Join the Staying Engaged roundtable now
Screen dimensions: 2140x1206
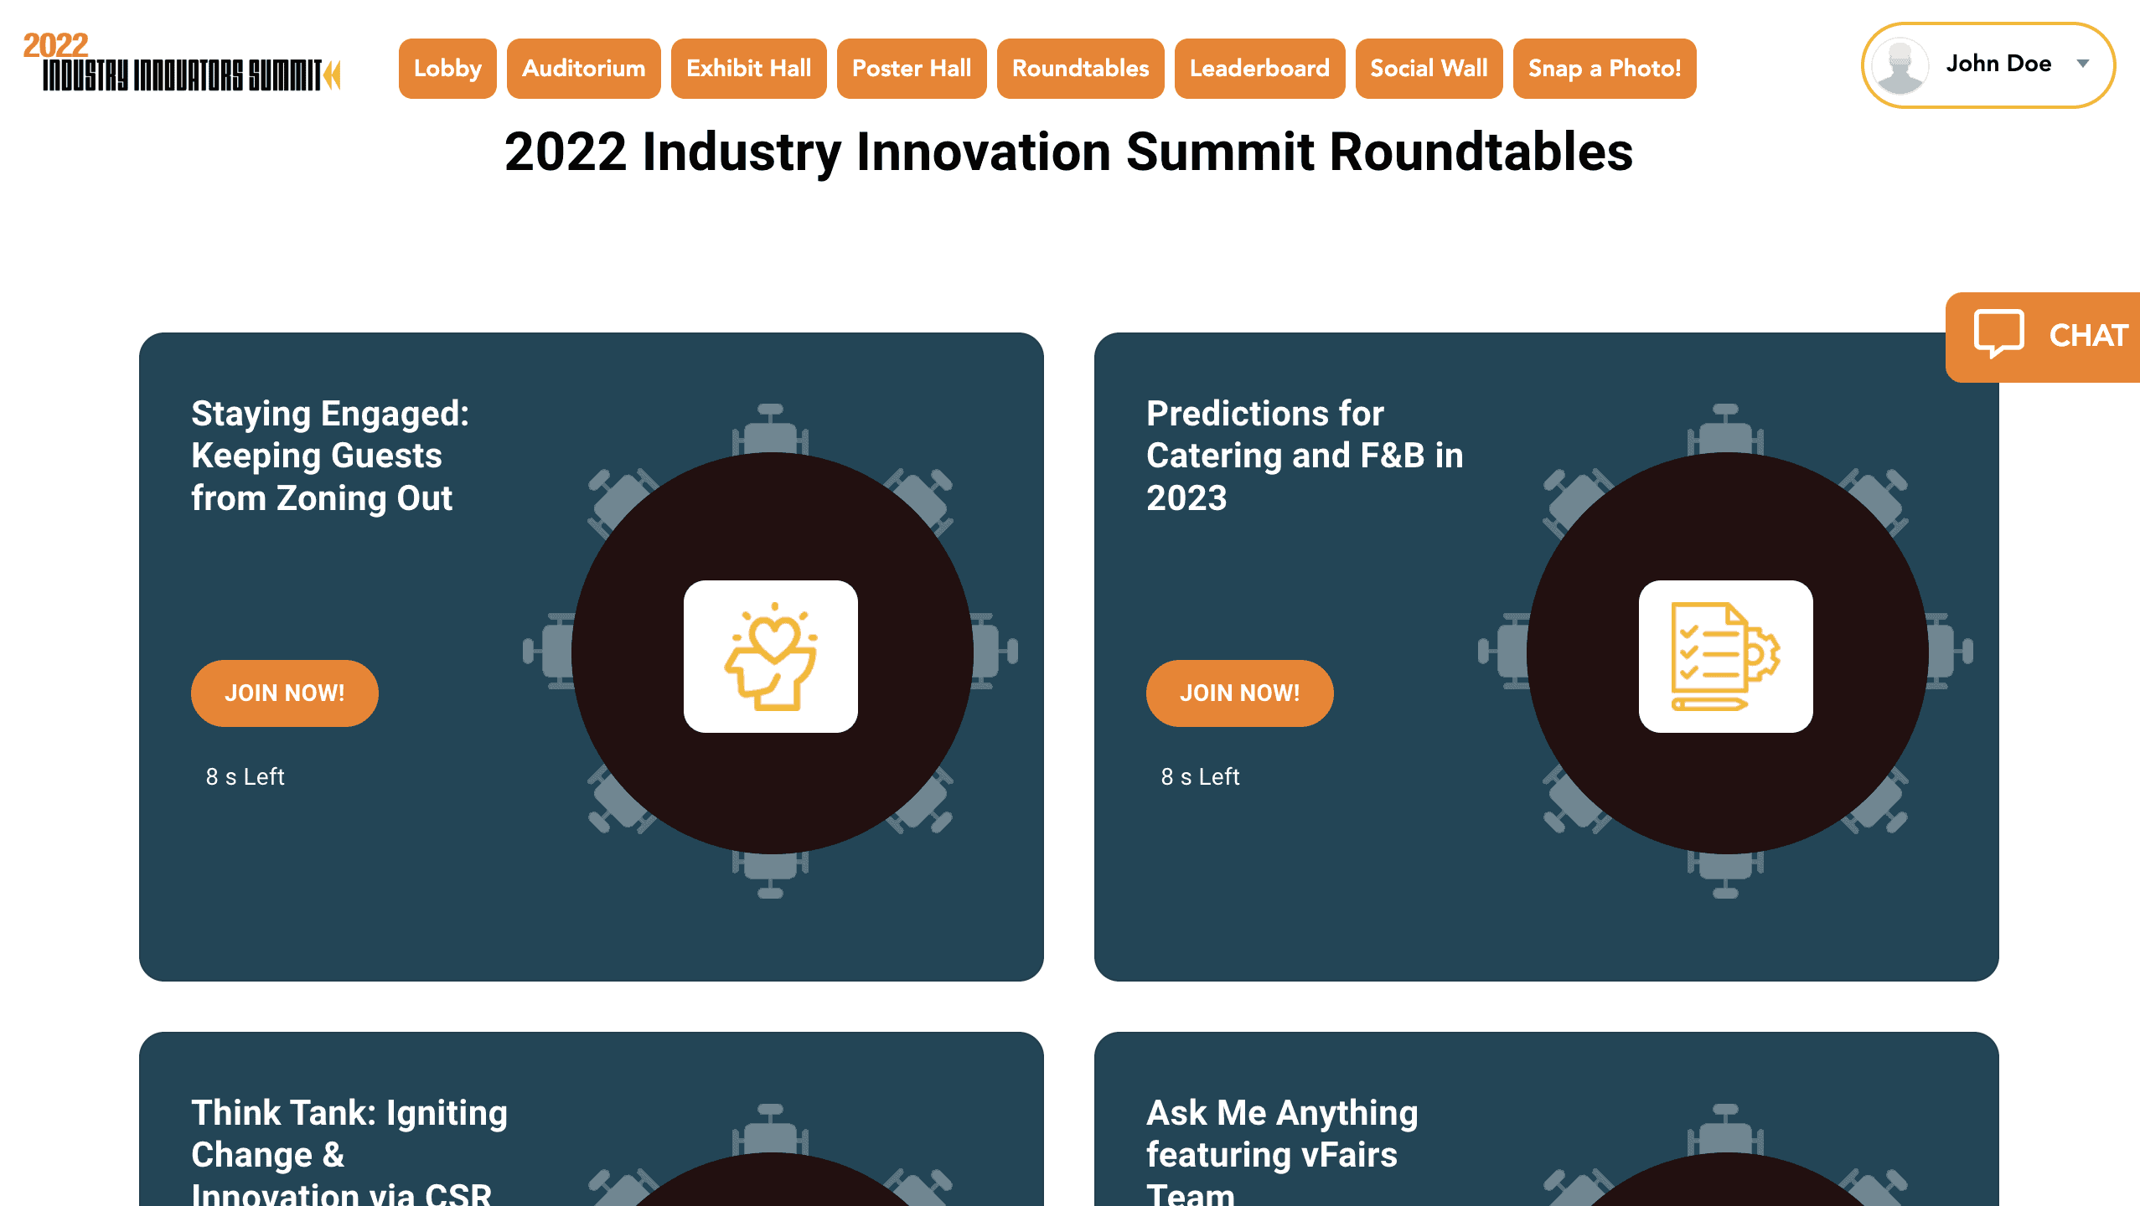coord(284,693)
